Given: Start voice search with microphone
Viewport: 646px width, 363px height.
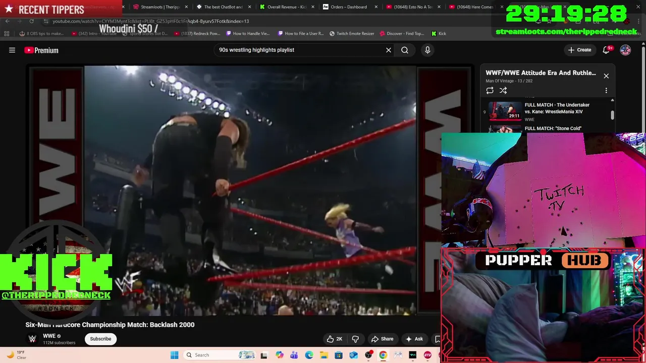Looking at the screenshot, I should pyautogui.click(x=427, y=50).
